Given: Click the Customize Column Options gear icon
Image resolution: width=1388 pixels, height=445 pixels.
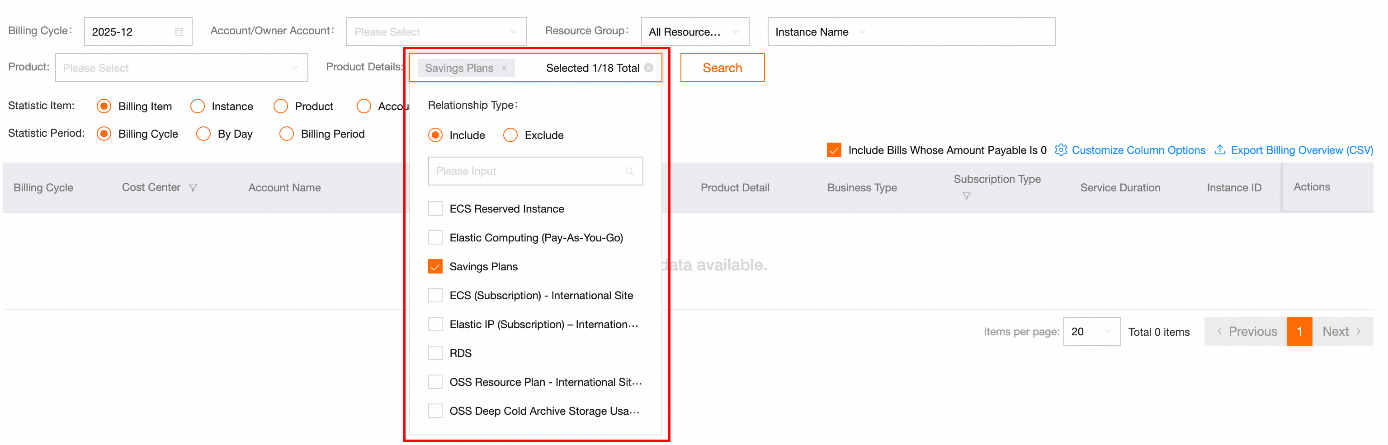Looking at the screenshot, I should tap(1060, 150).
